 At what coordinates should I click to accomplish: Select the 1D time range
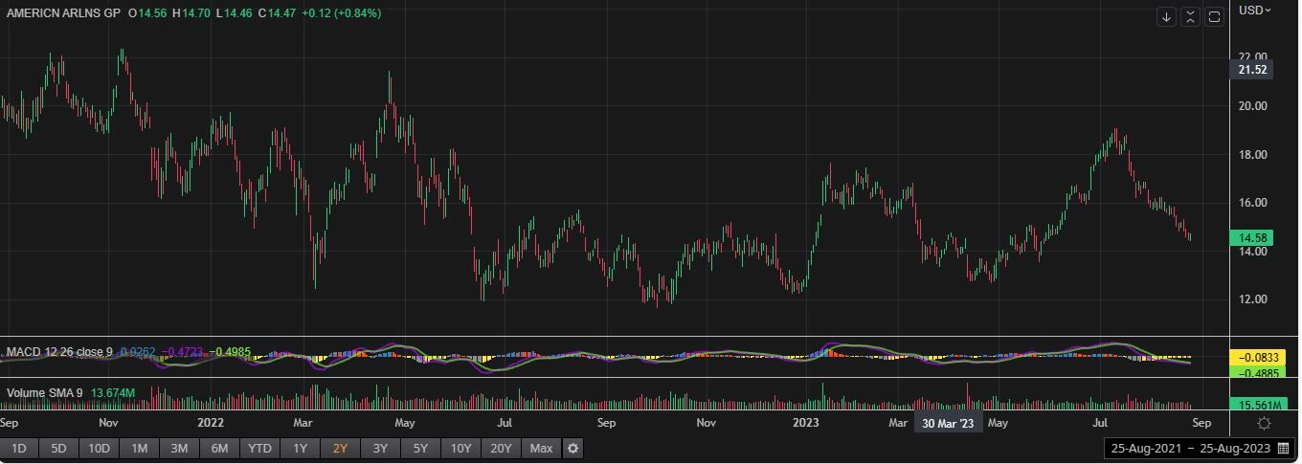click(x=18, y=448)
